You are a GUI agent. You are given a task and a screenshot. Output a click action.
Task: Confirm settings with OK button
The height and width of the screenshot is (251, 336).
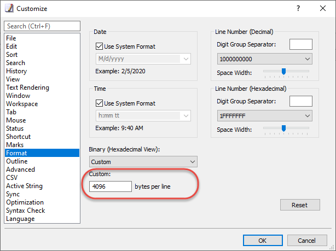coord(263,241)
